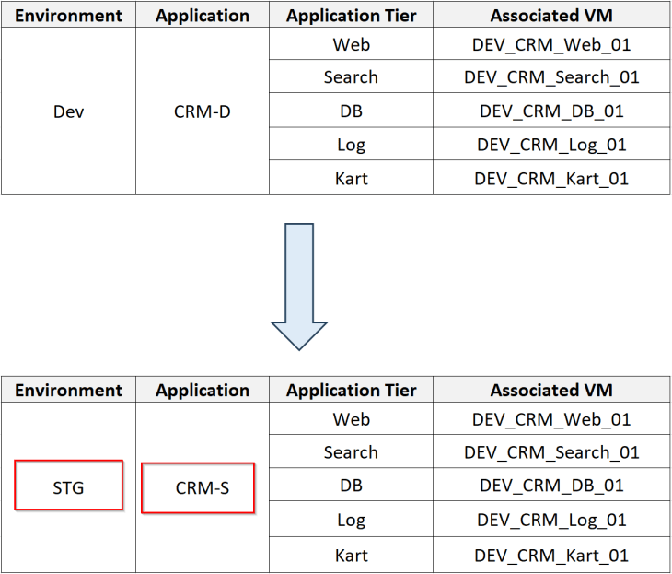Click Application header in the Dev table

[x=203, y=16]
